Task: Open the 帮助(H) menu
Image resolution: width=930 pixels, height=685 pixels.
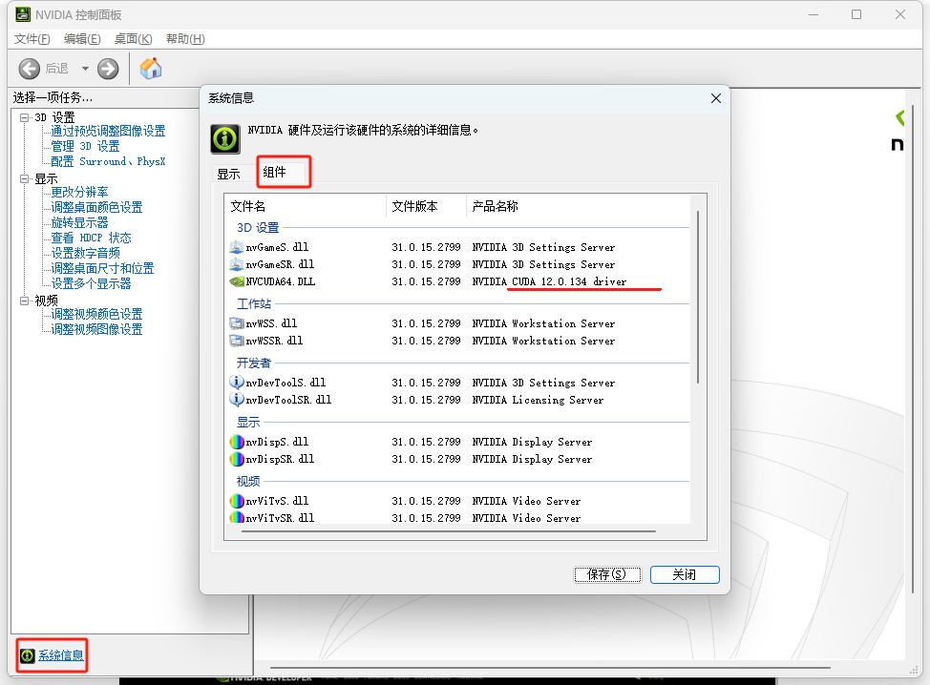Action: click(x=185, y=39)
